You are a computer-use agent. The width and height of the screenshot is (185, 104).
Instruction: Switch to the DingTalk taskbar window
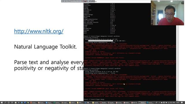point(49,103)
